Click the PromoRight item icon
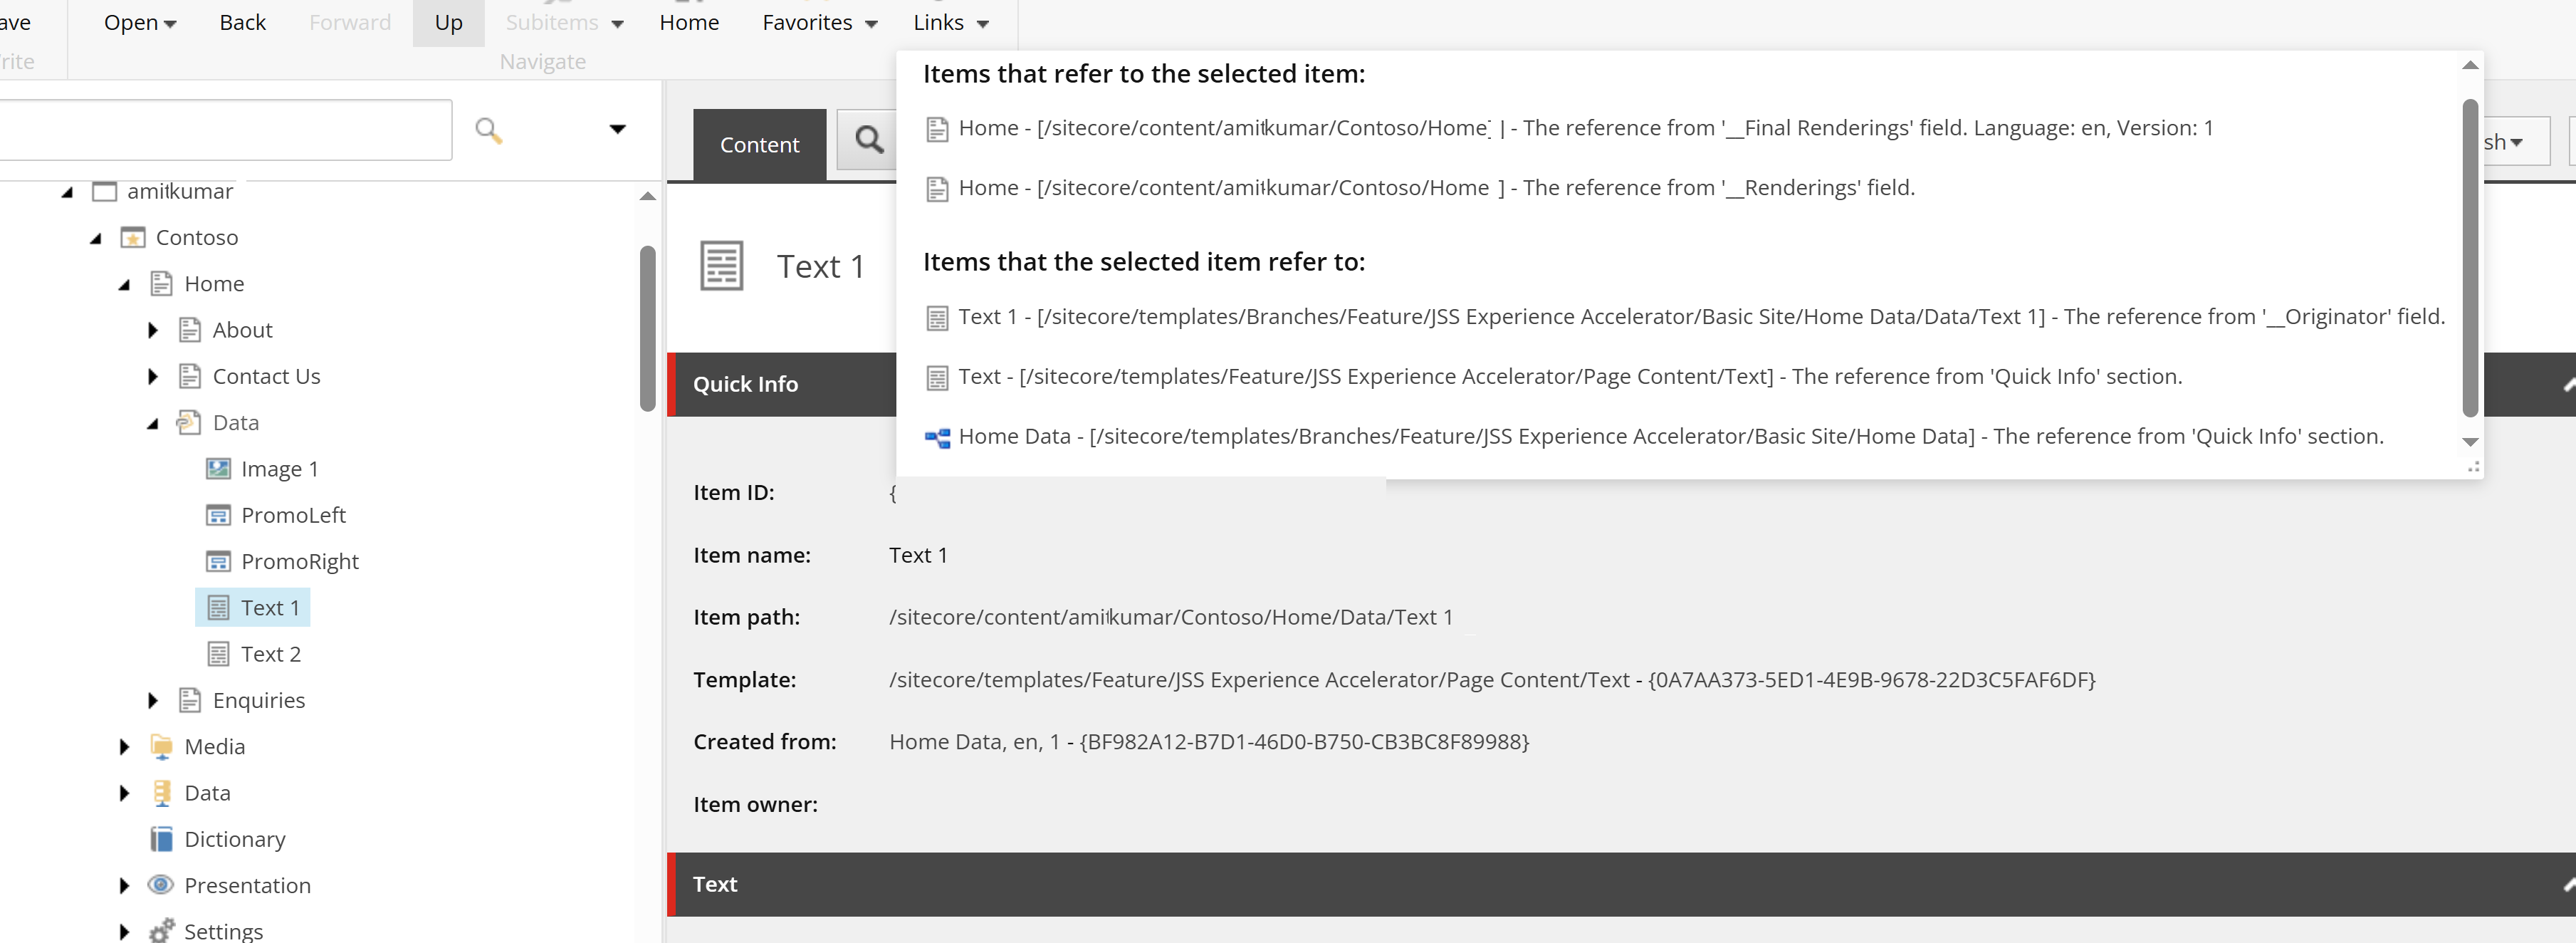This screenshot has width=2576, height=943. pyautogui.click(x=218, y=561)
